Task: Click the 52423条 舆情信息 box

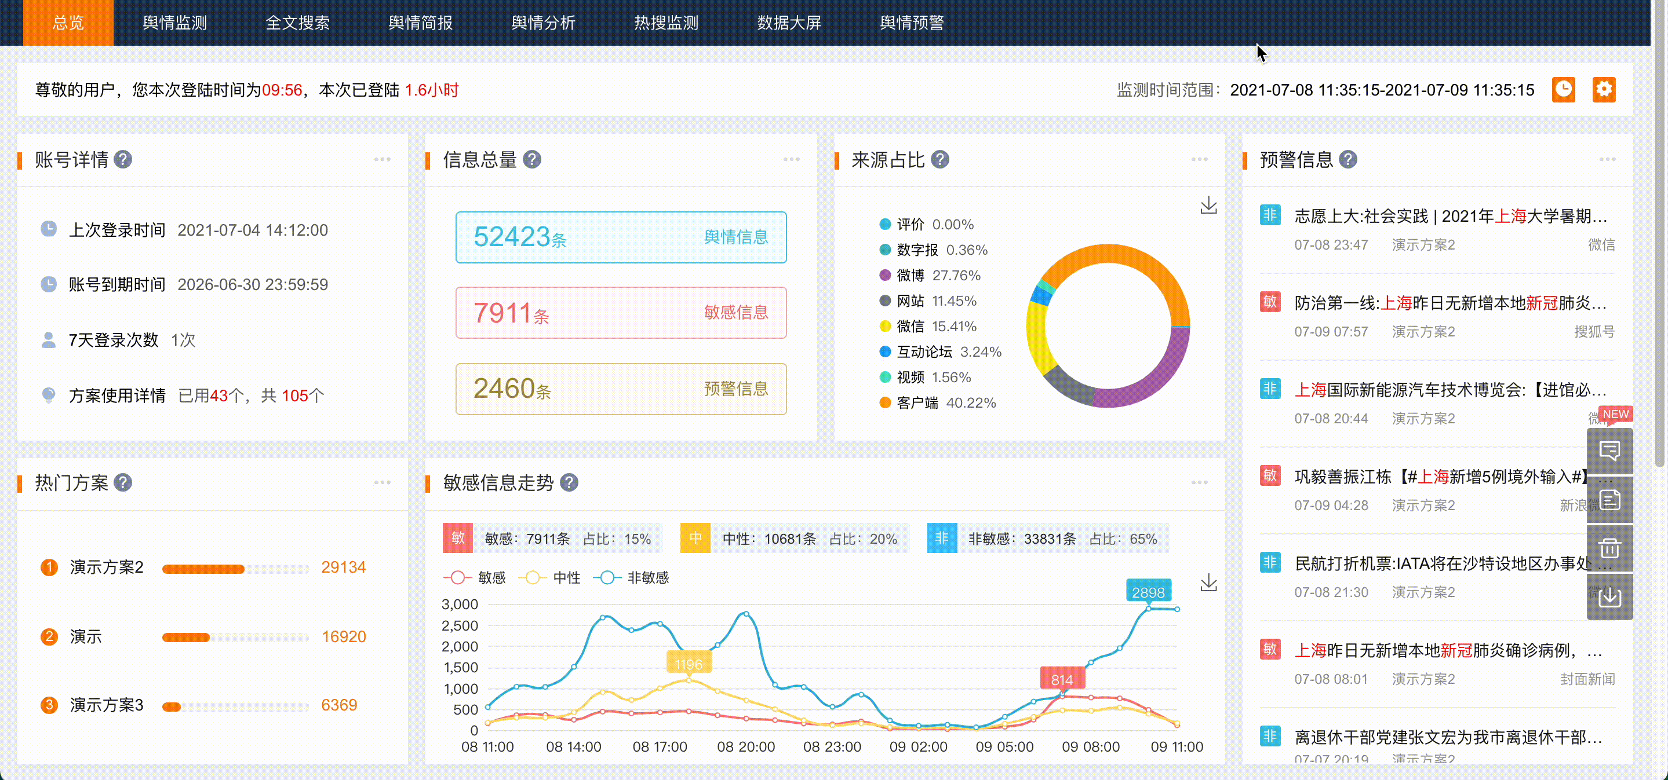Action: pos(620,237)
